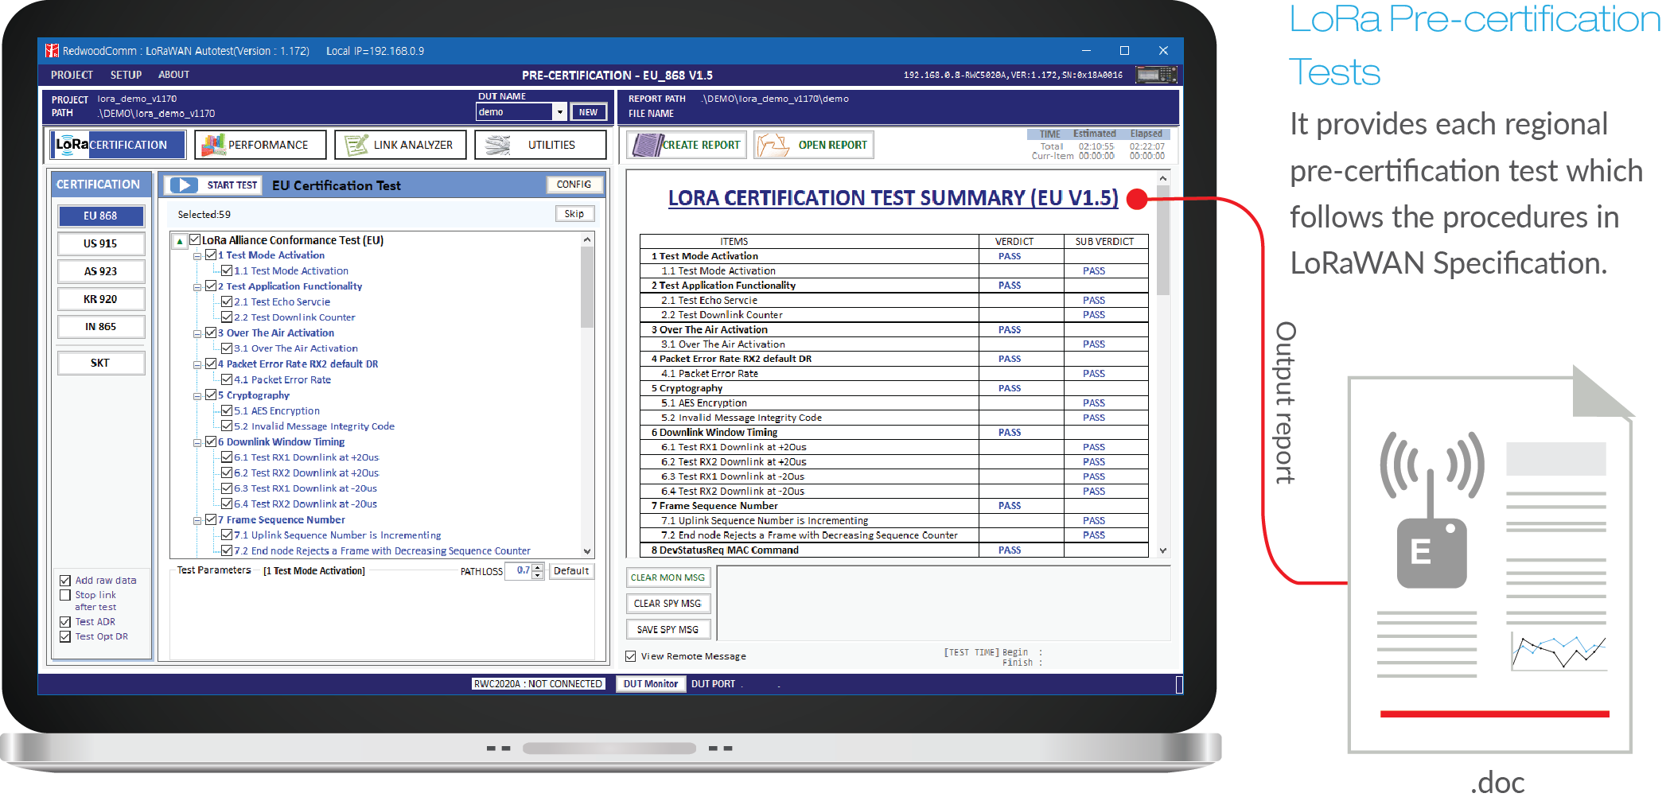The height and width of the screenshot is (801, 1670).
Task: Open the PROJECT menu
Action: (x=72, y=75)
